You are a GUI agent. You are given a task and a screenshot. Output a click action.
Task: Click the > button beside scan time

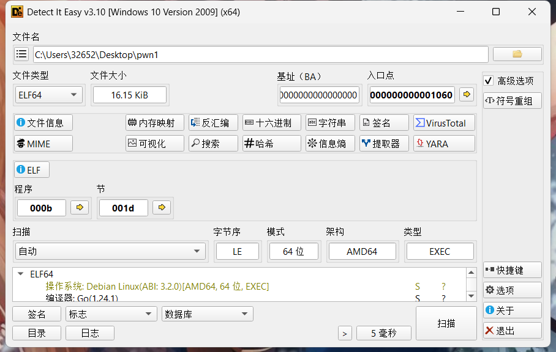pos(345,333)
